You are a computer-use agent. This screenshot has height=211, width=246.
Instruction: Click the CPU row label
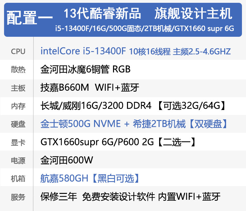18,51
